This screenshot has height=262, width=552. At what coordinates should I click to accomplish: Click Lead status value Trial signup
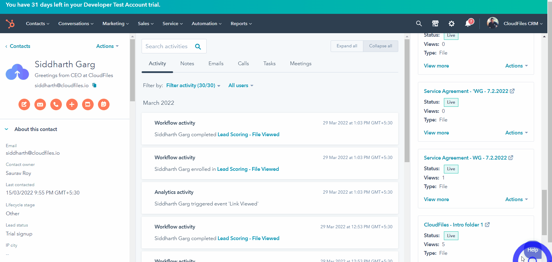pyautogui.click(x=19, y=234)
